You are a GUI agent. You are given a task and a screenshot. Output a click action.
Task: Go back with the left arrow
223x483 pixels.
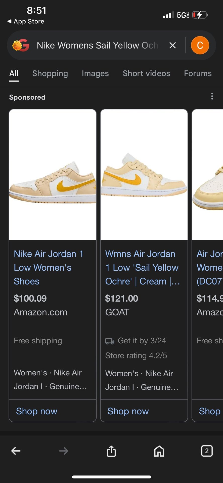pos(16,451)
